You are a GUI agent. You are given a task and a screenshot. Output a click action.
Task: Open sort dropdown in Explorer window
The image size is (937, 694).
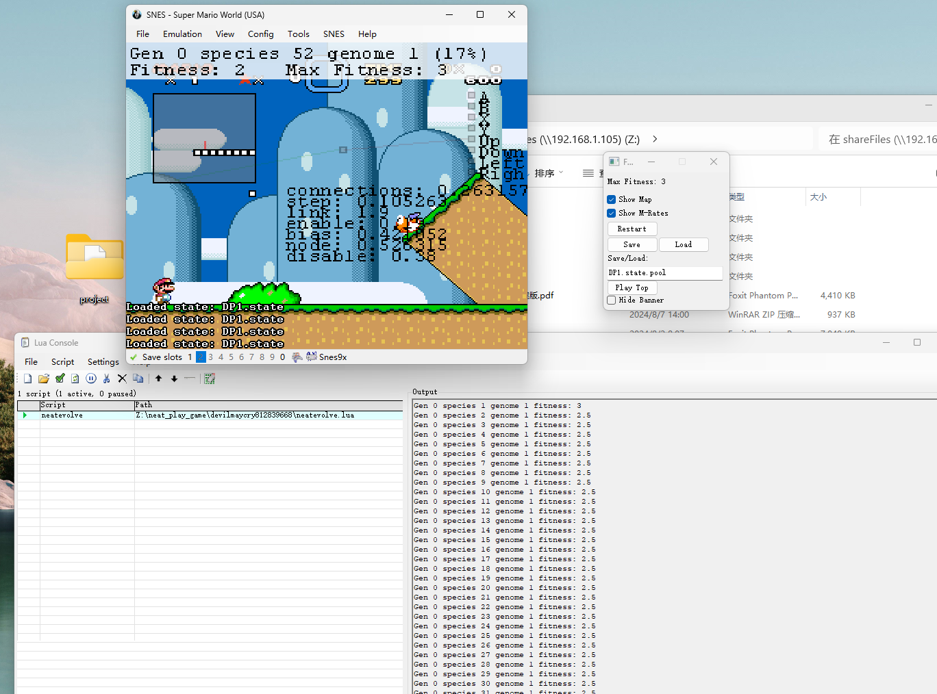[x=549, y=173]
